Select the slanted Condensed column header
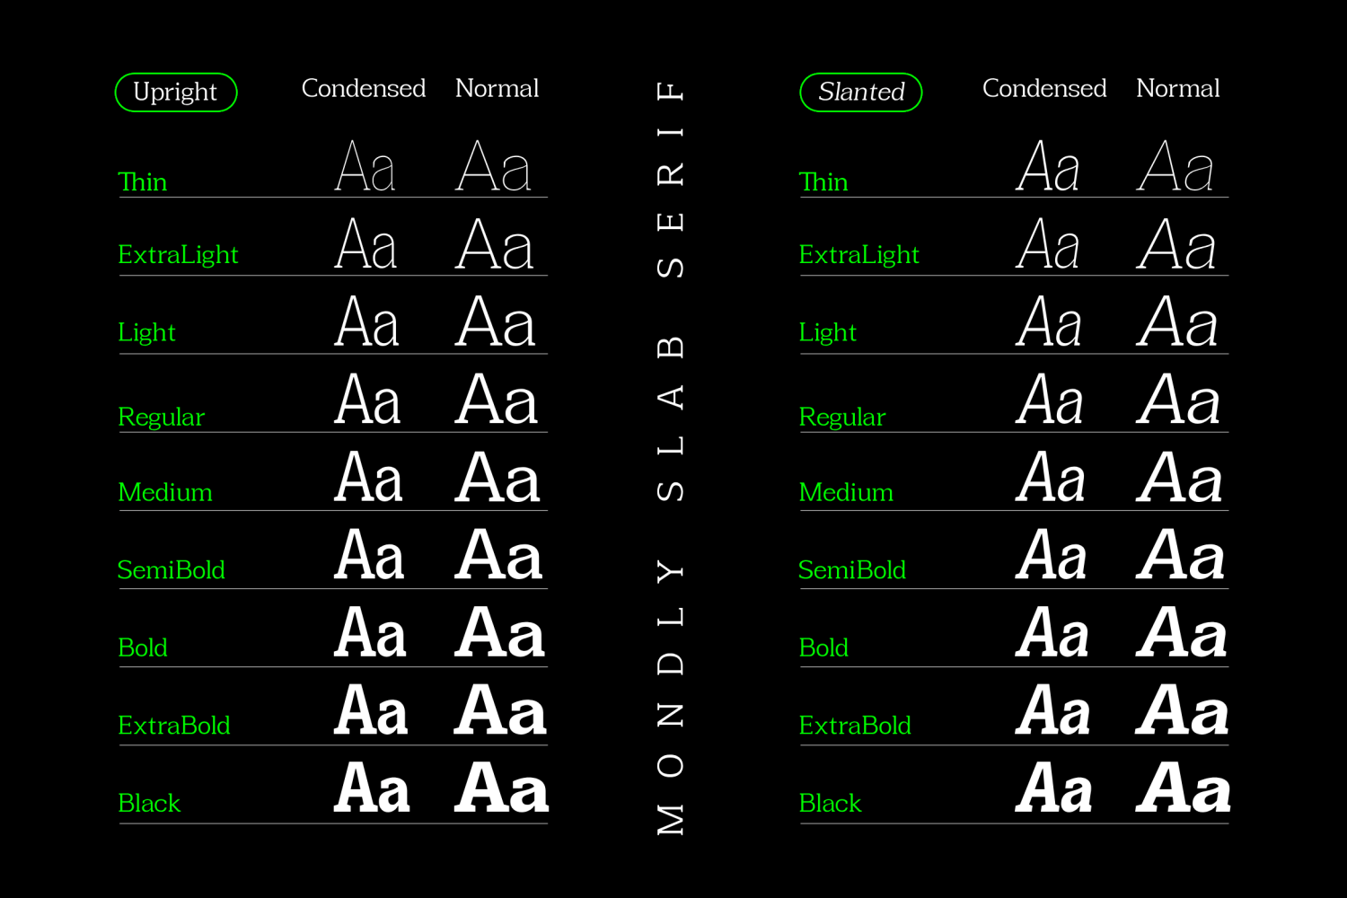The width and height of the screenshot is (1347, 898). pos(1044,89)
